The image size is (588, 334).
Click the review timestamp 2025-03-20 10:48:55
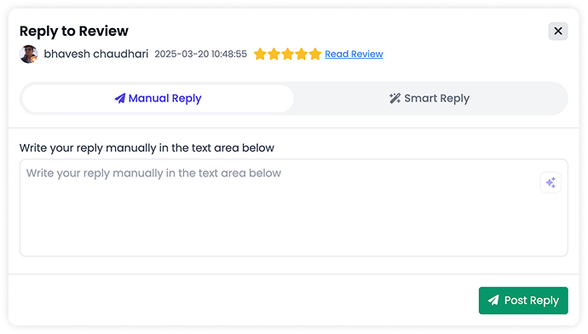click(x=200, y=54)
